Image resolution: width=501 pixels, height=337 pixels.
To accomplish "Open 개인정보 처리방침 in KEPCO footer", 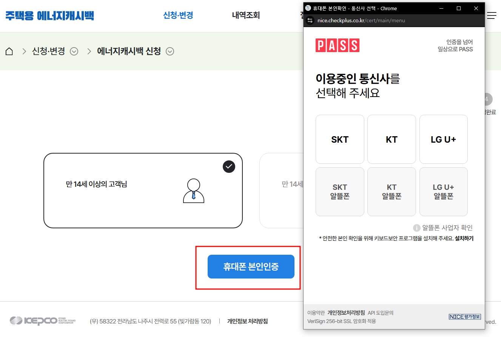I will pos(247,322).
